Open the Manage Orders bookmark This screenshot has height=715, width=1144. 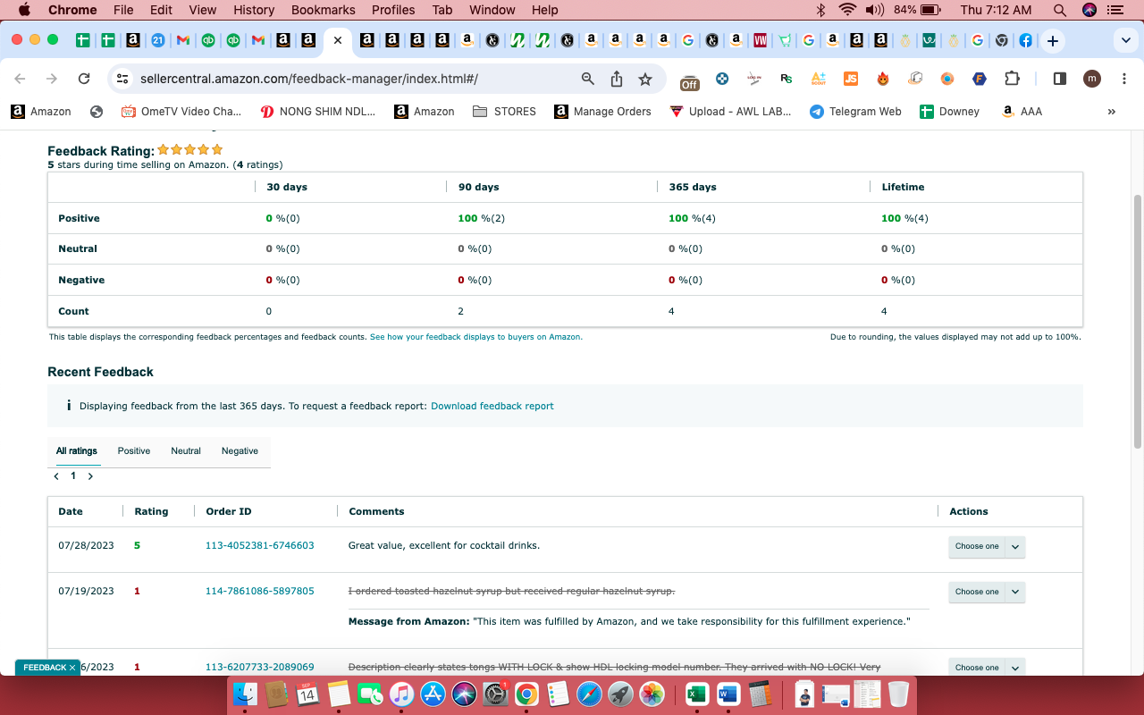tap(602, 112)
